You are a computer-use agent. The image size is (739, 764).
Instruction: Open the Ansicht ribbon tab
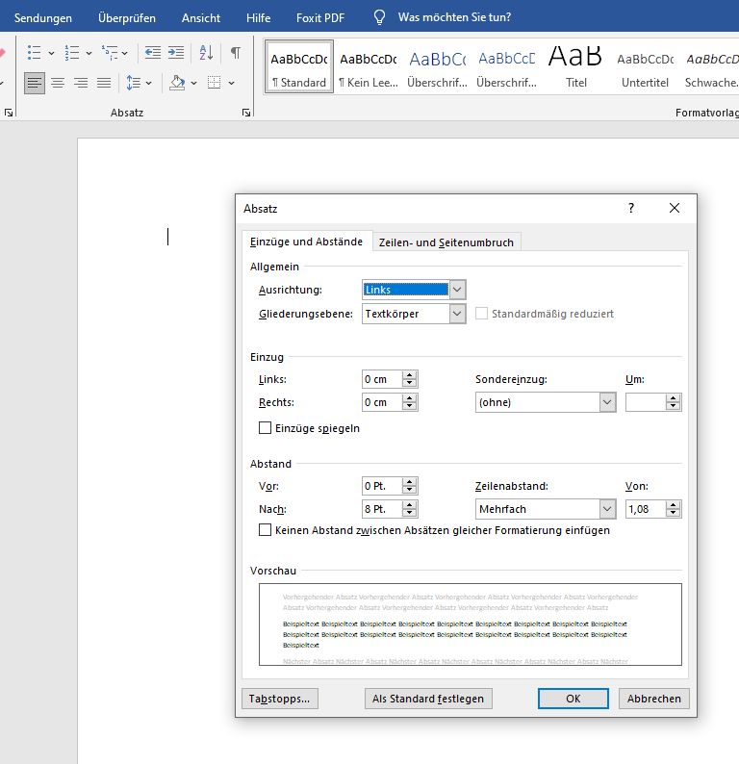[201, 18]
